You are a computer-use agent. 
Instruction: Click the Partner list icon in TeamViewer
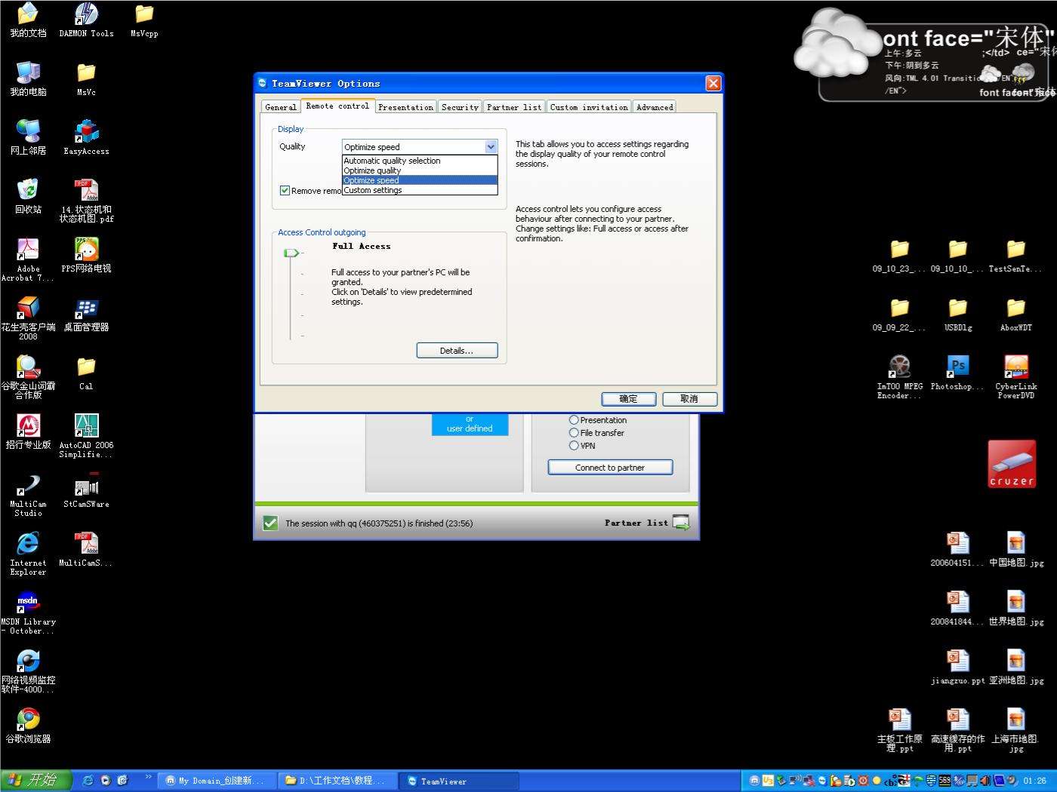click(x=681, y=522)
